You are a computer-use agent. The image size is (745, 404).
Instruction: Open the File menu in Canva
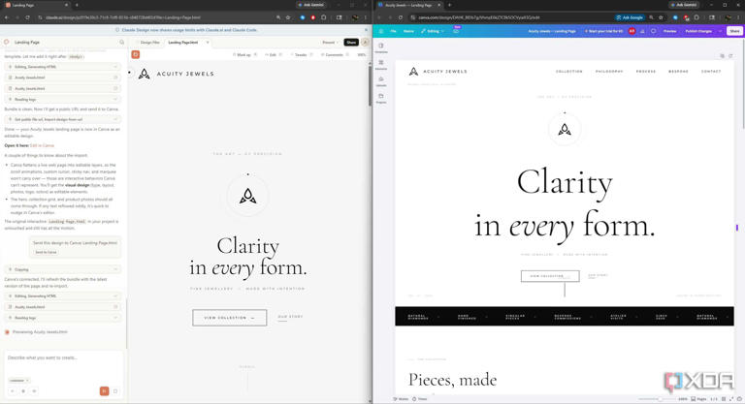pyautogui.click(x=394, y=31)
